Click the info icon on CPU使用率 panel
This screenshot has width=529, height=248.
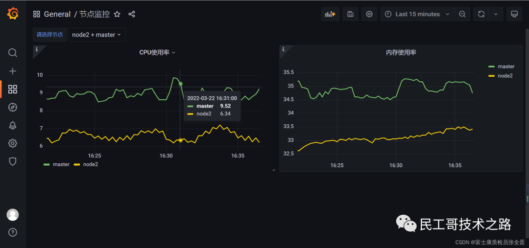(36, 49)
